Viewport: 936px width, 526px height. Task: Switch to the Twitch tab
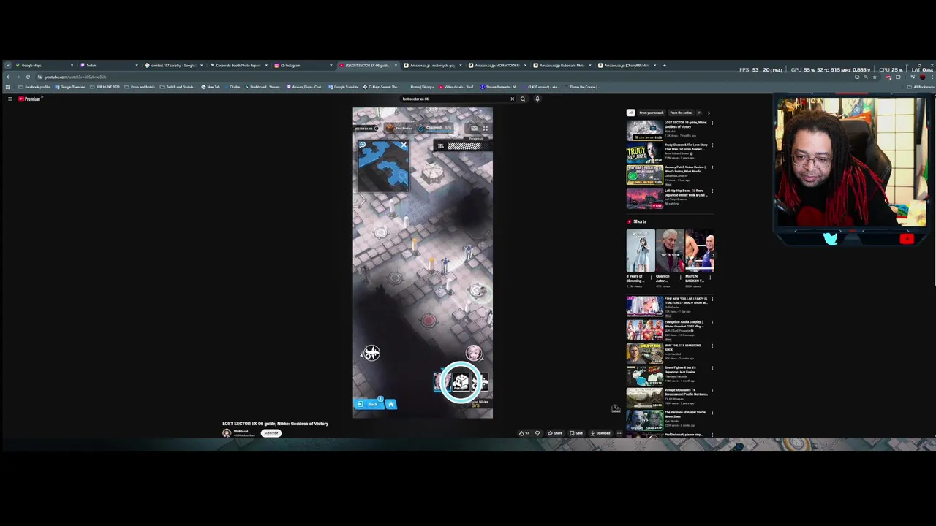coord(107,65)
